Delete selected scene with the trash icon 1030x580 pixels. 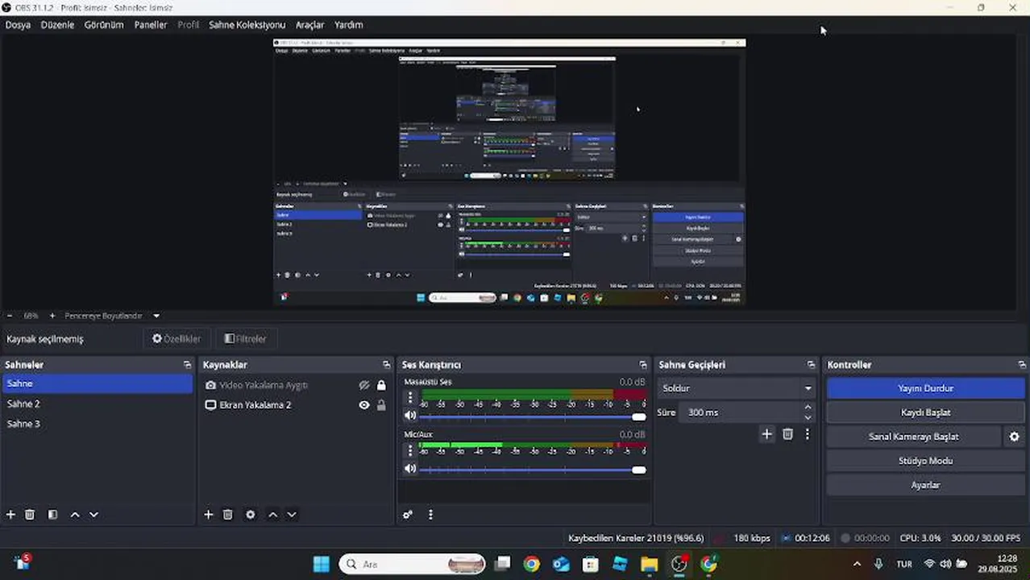tap(30, 515)
